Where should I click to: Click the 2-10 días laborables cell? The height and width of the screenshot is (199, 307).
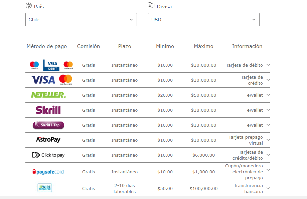pyautogui.click(x=125, y=188)
